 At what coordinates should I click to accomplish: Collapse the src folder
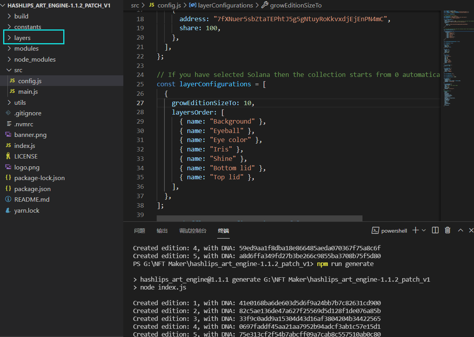coord(18,70)
